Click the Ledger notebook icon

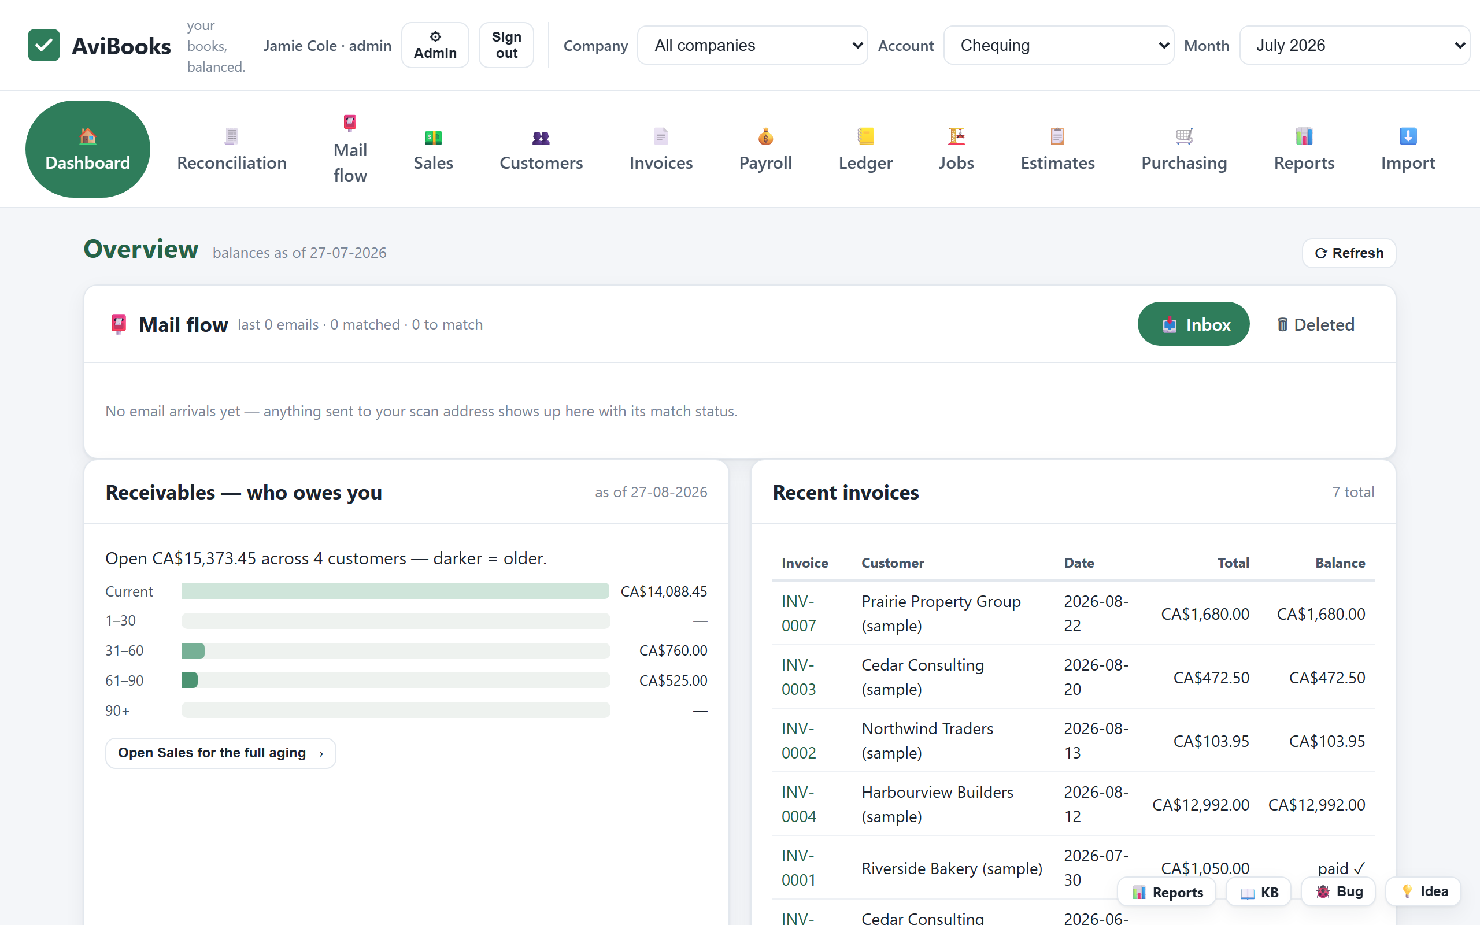pyautogui.click(x=865, y=136)
